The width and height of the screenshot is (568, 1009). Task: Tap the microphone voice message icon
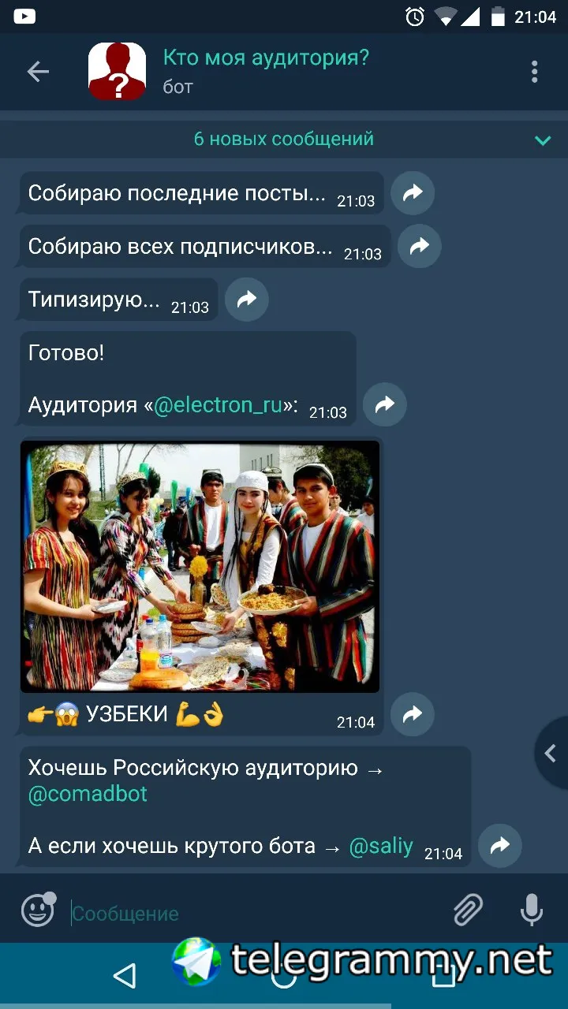(532, 910)
